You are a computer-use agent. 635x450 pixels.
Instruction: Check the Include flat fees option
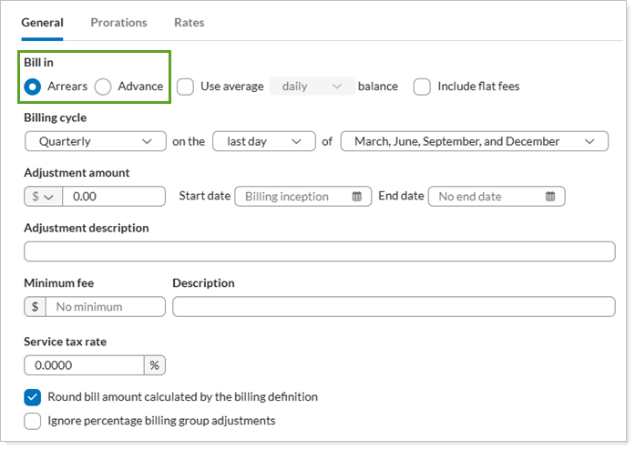point(422,87)
